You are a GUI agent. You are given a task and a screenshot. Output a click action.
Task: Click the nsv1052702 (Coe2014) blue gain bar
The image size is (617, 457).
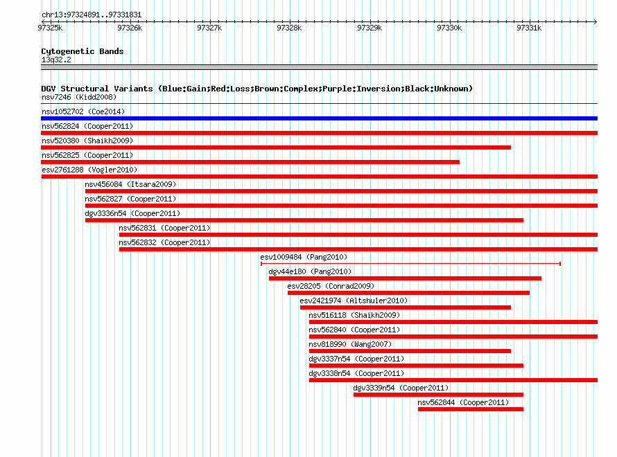pos(319,118)
